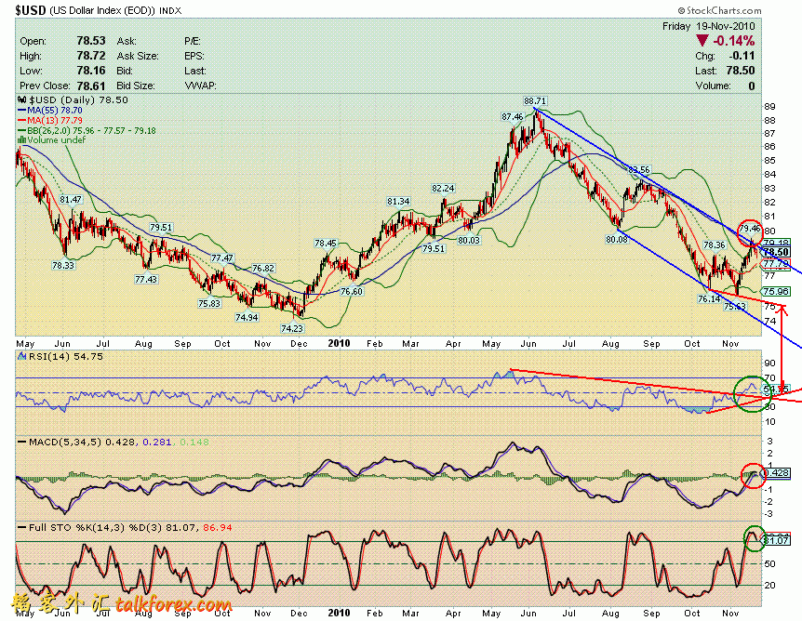Click the VWAP label

(x=200, y=86)
